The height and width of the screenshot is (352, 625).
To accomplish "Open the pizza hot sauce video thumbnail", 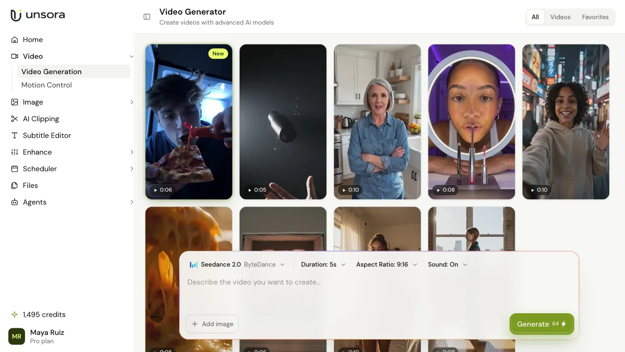I will pyautogui.click(x=189, y=122).
